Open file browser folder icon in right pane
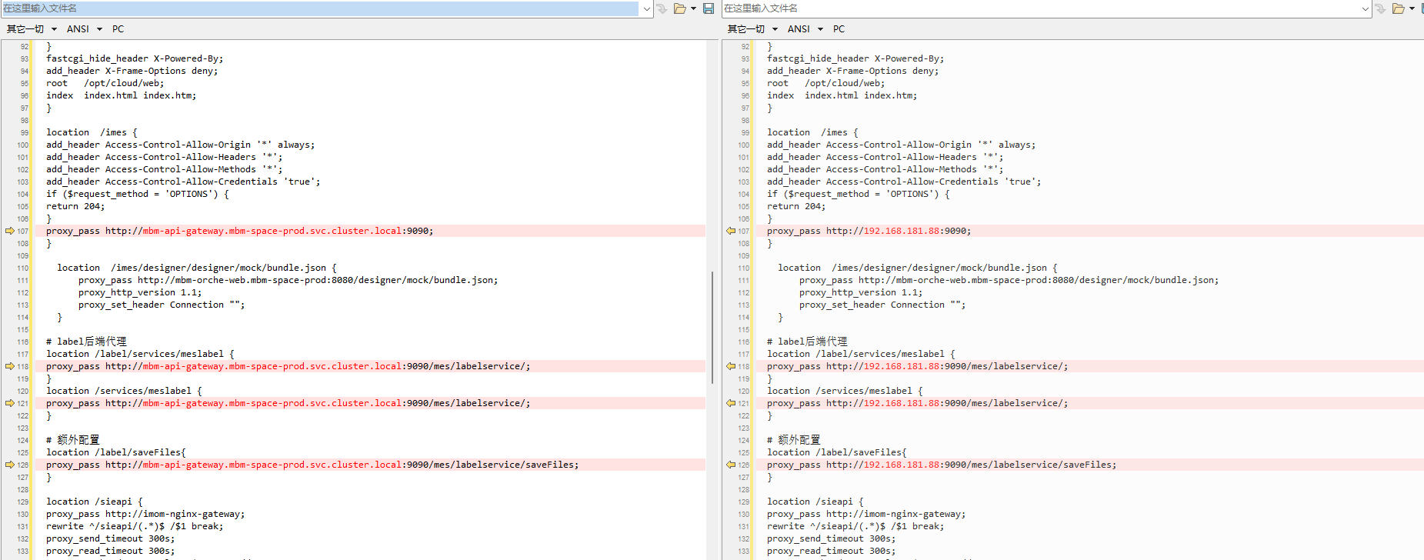The image size is (1424, 560). (1399, 8)
